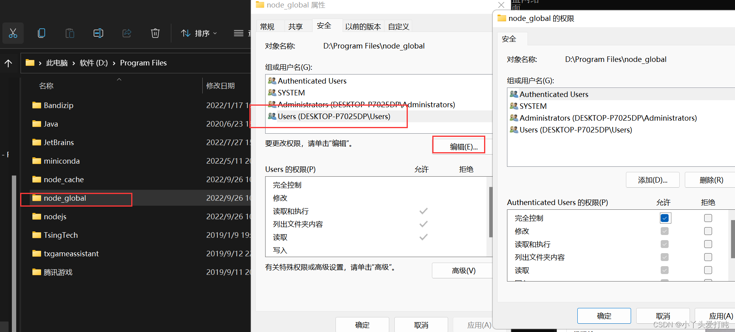Click the 高级(V) advanced button

tap(463, 271)
